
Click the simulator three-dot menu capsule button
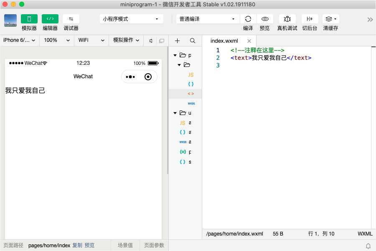[130, 77]
